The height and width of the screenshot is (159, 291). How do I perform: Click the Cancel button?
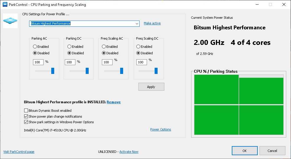coord(272,151)
